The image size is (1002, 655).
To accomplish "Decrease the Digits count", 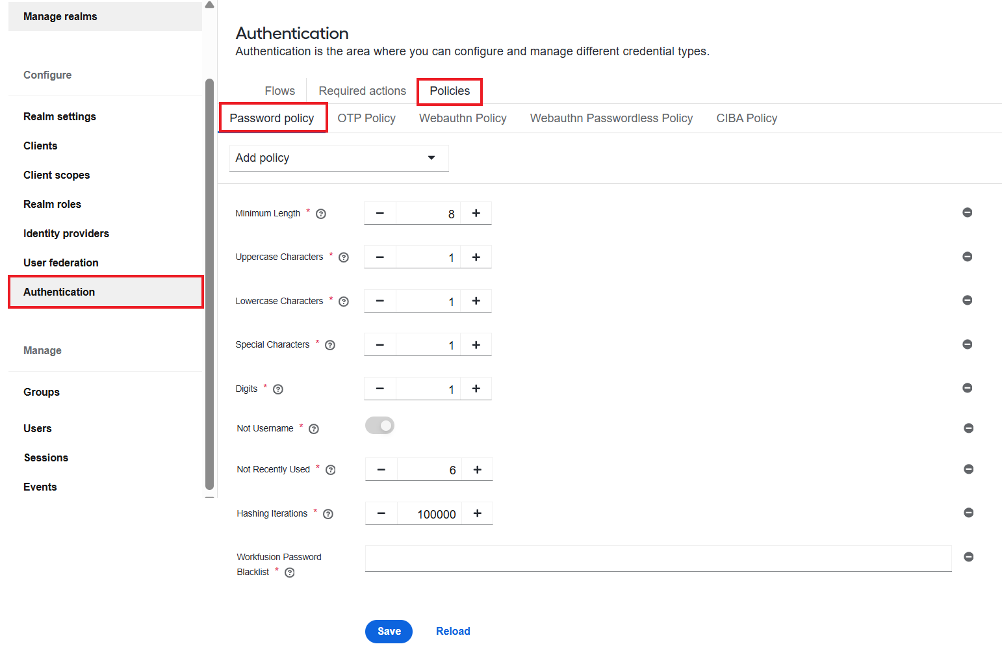I will [380, 389].
